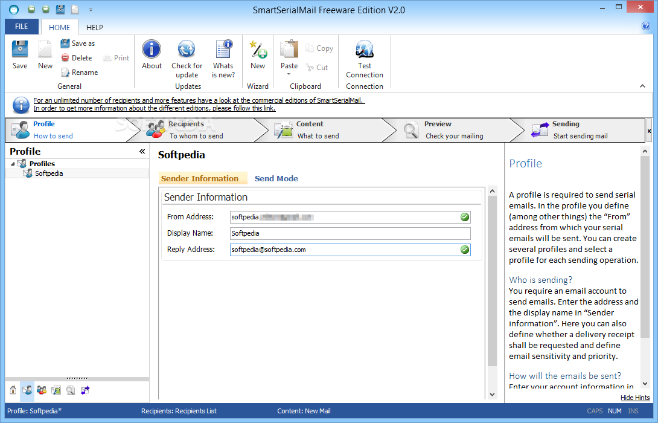
Task: Click 'Recipients: Recipients List' status entry
Action: [179, 411]
